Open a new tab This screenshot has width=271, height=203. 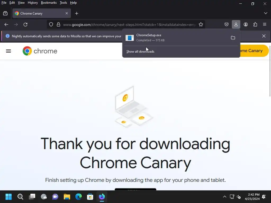point(76,13)
